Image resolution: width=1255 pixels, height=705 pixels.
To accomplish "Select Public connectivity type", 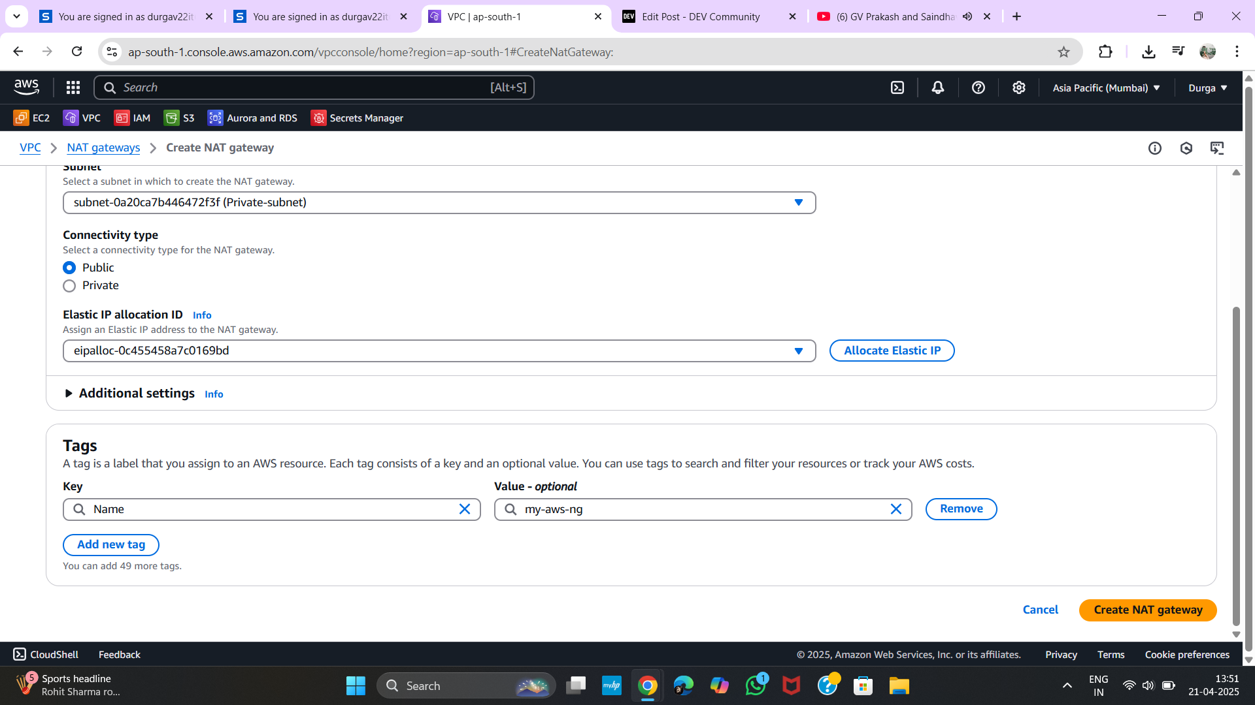I will click(x=69, y=268).
